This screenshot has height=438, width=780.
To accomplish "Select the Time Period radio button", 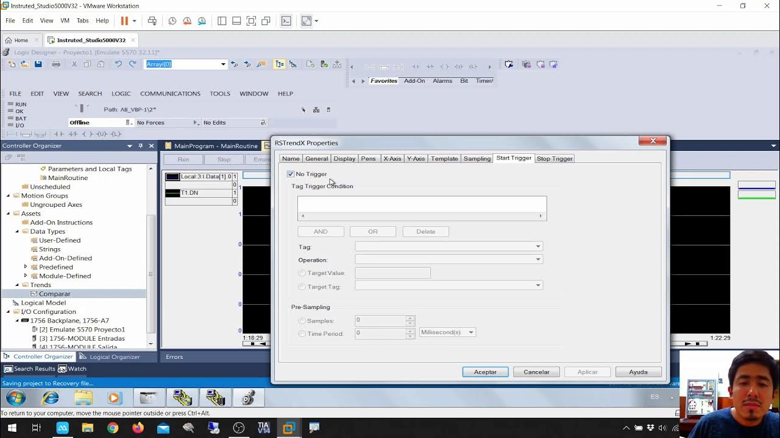I will pyautogui.click(x=302, y=333).
